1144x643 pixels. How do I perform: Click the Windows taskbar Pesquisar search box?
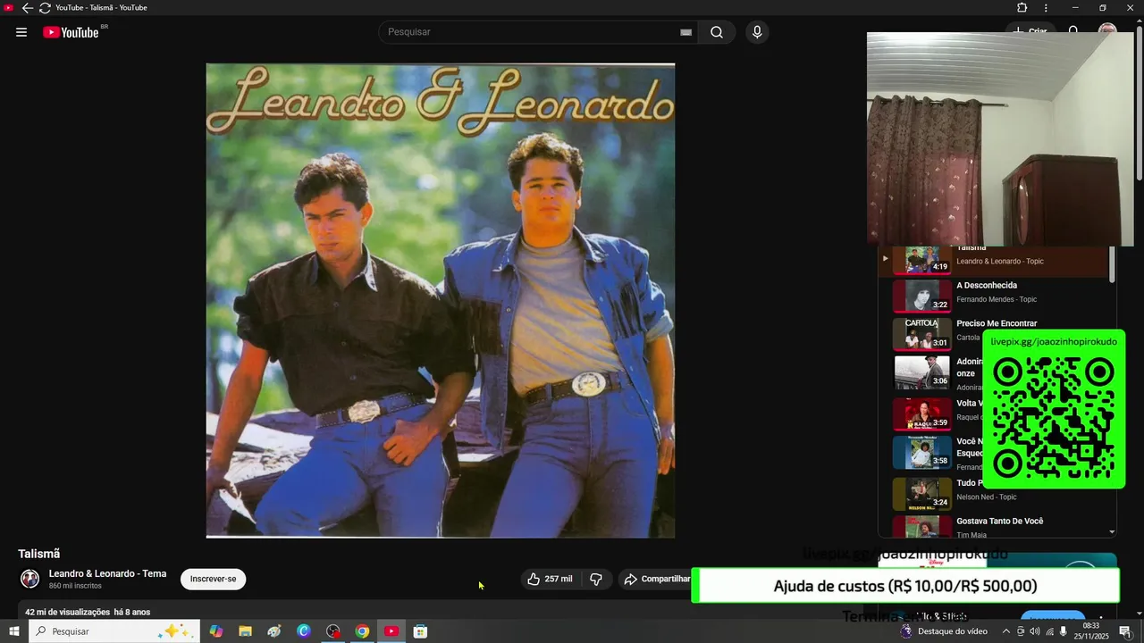tap(114, 631)
